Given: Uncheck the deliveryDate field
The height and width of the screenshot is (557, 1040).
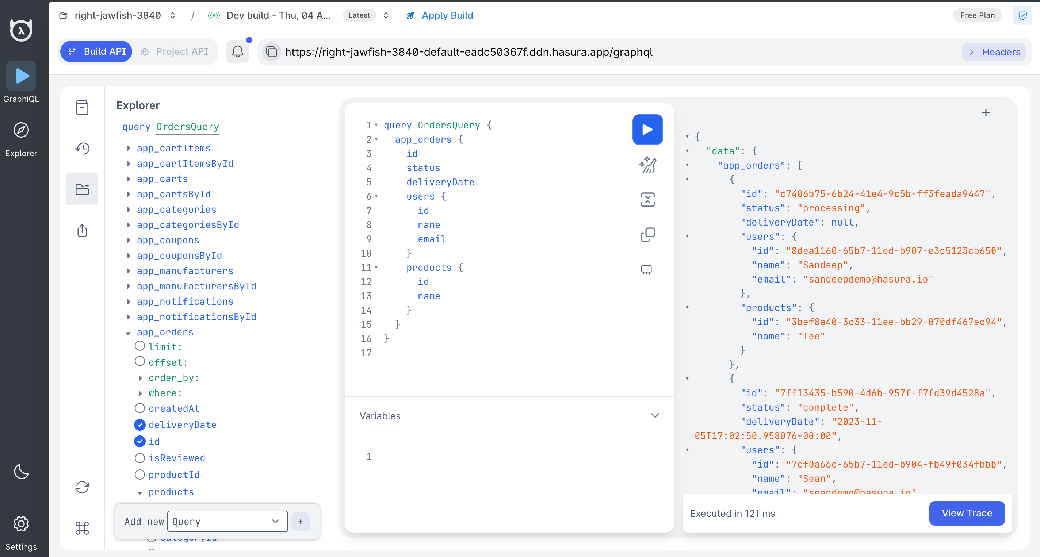Looking at the screenshot, I should pyautogui.click(x=140, y=425).
